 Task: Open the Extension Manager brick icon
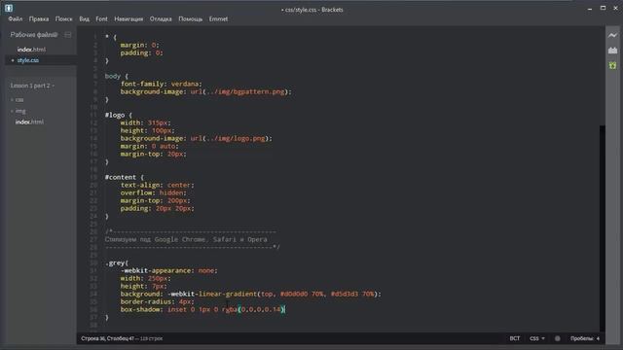(612, 51)
